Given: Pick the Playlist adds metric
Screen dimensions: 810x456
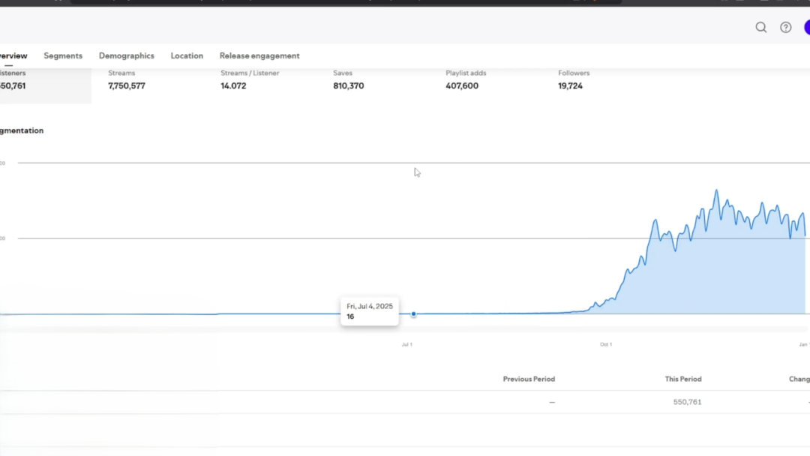Looking at the screenshot, I should click(x=466, y=80).
